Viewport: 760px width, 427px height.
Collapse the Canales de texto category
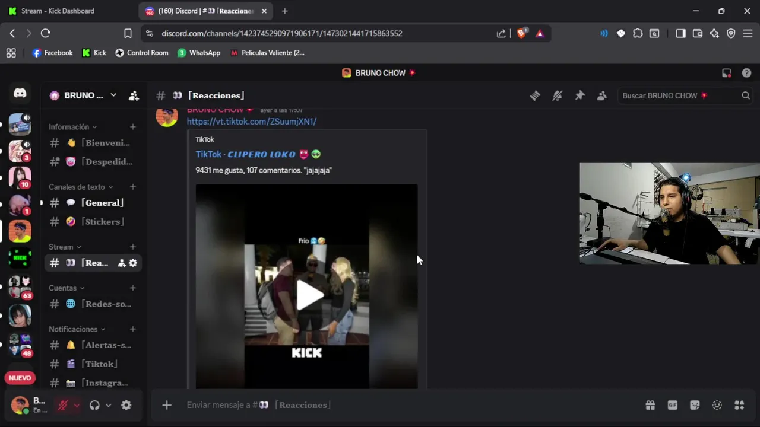coord(81,187)
